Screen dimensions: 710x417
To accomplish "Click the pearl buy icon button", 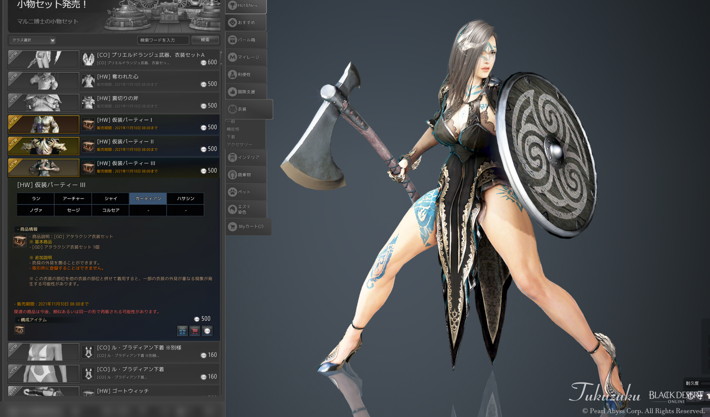I will (207, 331).
